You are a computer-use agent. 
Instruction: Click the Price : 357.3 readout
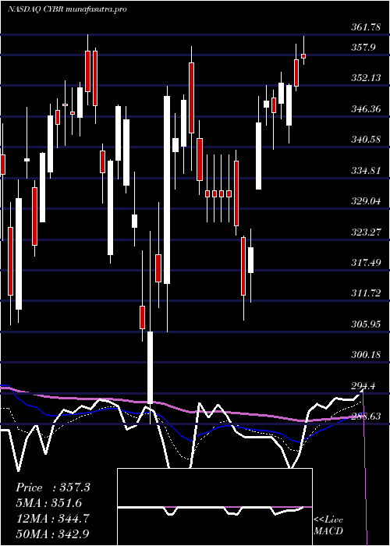coord(53,487)
